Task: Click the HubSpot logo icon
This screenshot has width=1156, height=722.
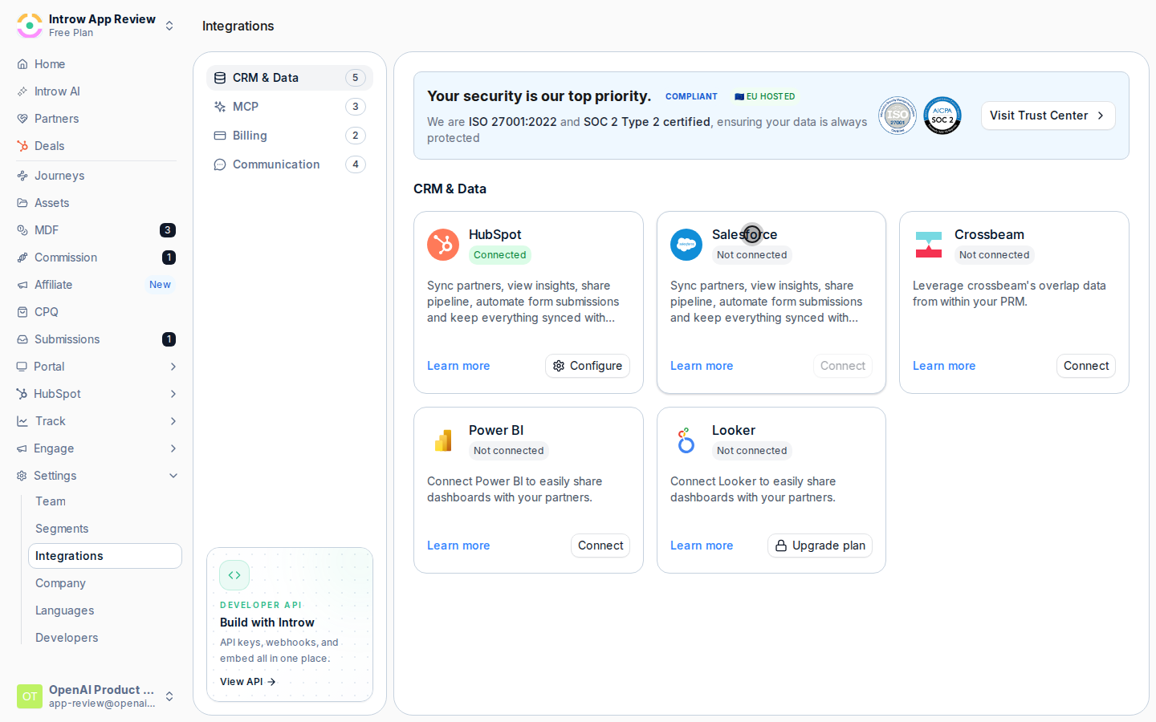Action: [x=443, y=245]
